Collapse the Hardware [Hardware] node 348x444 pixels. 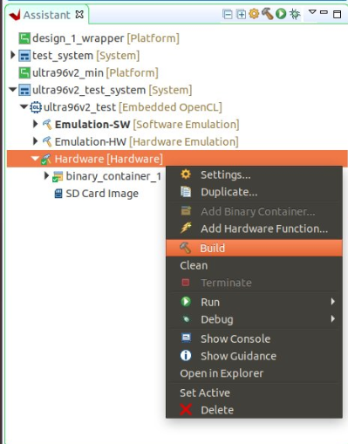click(x=35, y=159)
